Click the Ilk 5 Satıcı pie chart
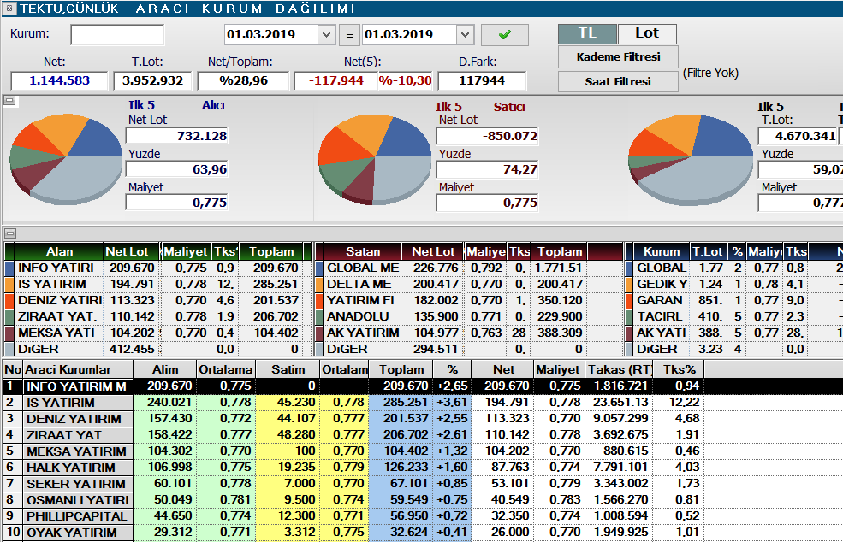The width and height of the screenshot is (843, 542). pos(375,160)
